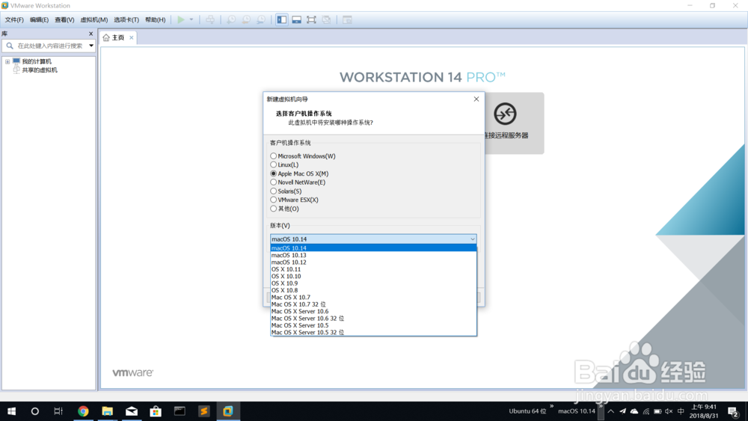The height and width of the screenshot is (421, 748).
Task: Choose highlighted macOS 10.14 in the list
Action: click(x=373, y=248)
